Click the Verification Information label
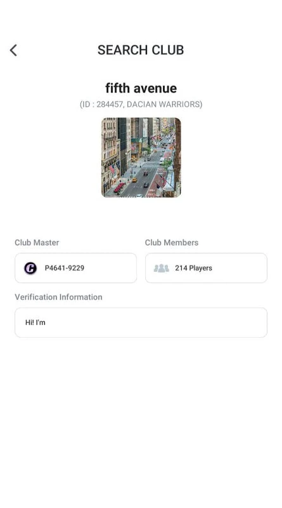 point(58,297)
